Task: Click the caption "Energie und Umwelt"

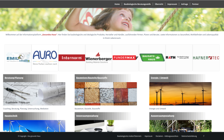Action: [x=158, y=109]
